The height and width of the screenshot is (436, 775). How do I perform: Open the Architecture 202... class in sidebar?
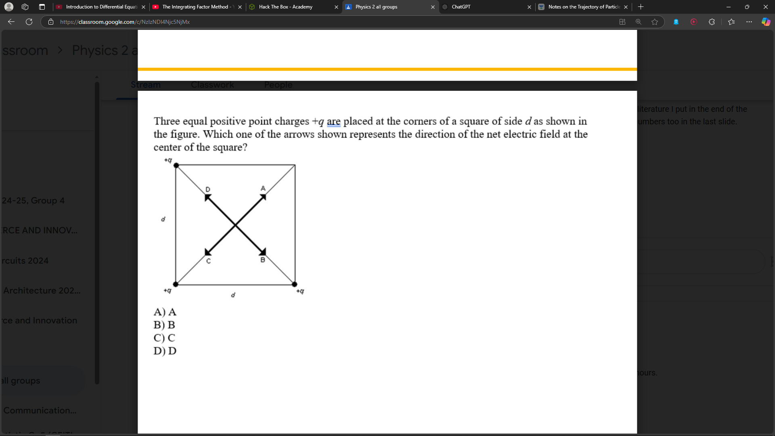[x=42, y=291]
